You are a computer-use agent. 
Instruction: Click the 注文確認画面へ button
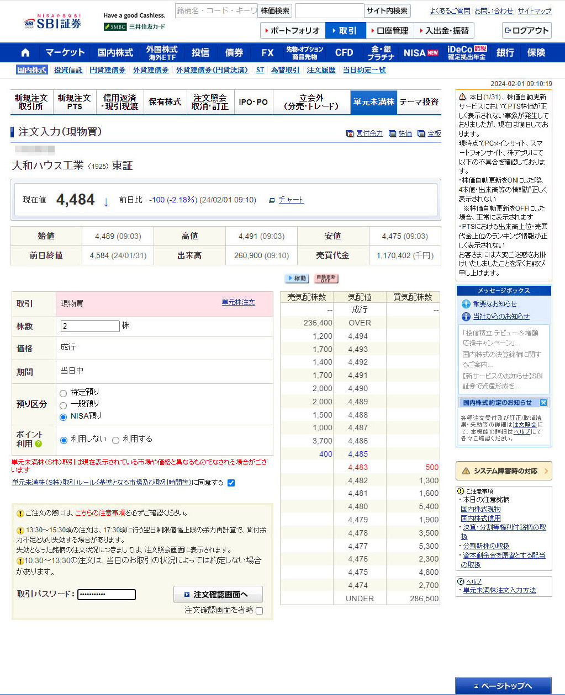tap(218, 594)
